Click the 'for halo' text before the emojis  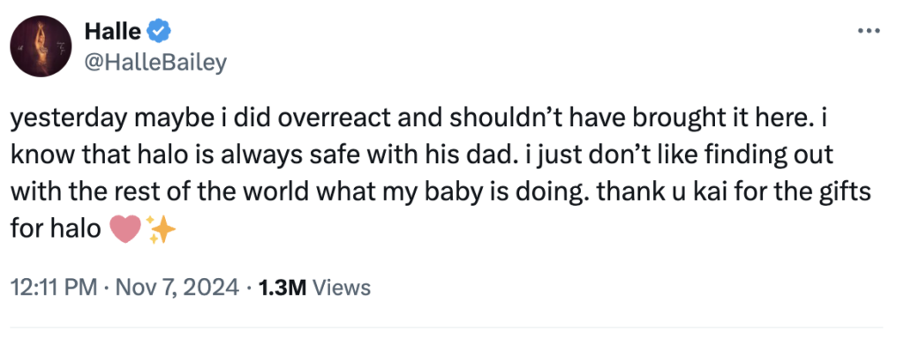pos(56,230)
